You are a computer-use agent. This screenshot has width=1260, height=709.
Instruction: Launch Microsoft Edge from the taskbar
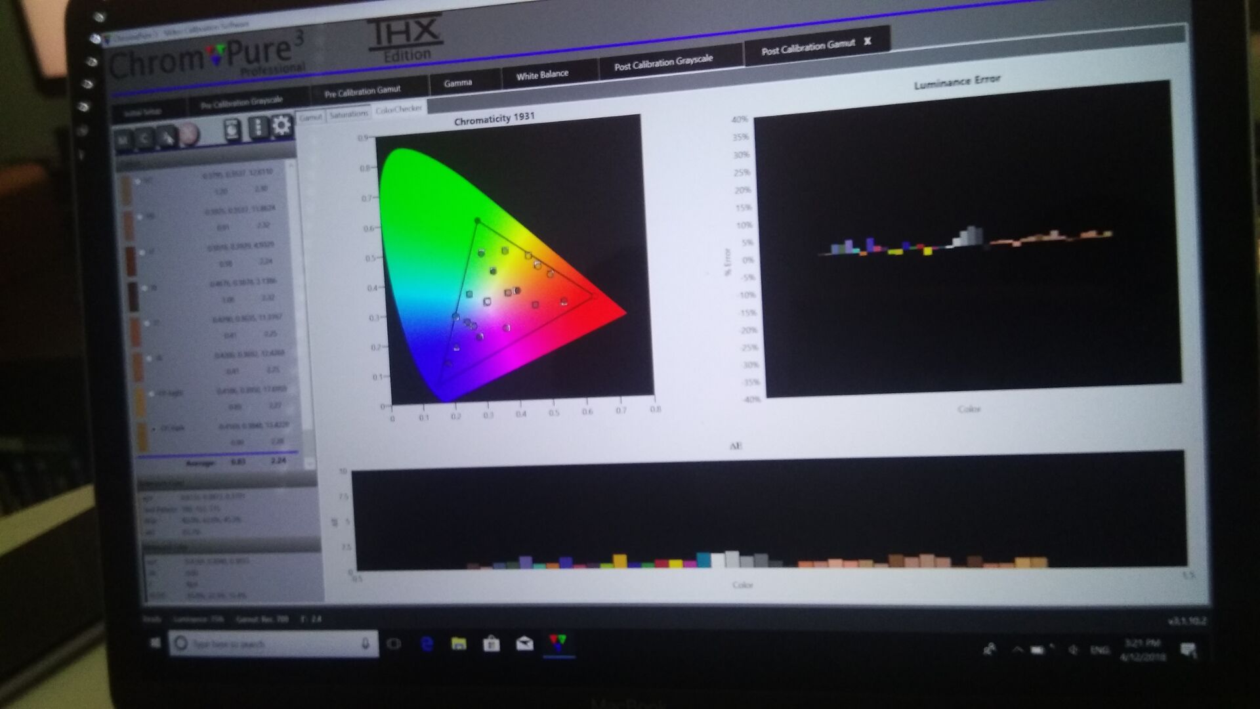(427, 644)
